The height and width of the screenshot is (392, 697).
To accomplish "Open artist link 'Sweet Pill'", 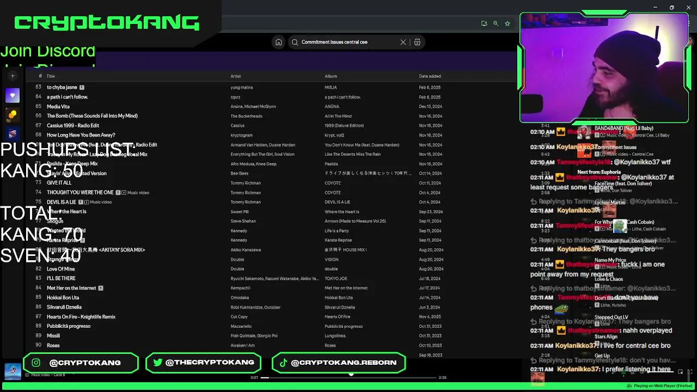I will click(240, 212).
